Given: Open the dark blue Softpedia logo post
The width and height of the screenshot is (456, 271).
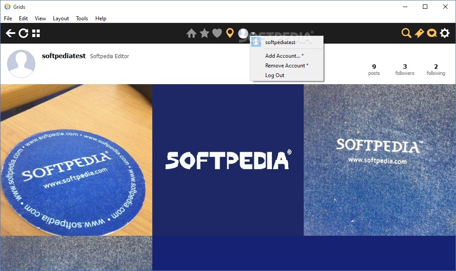Looking at the screenshot, I should (x=228, y=160).
